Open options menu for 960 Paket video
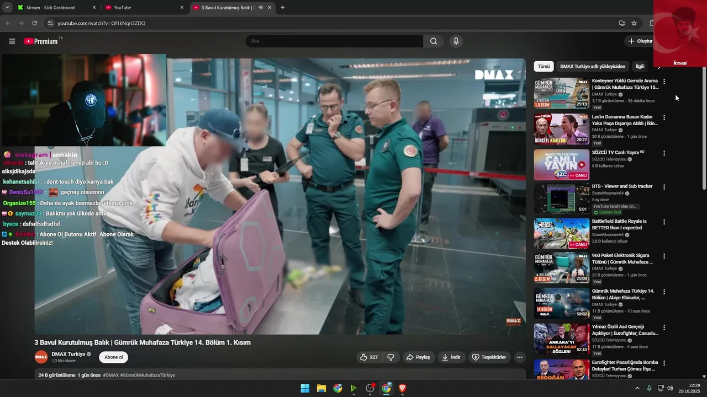The image size is (707, 397). point(664,256)
